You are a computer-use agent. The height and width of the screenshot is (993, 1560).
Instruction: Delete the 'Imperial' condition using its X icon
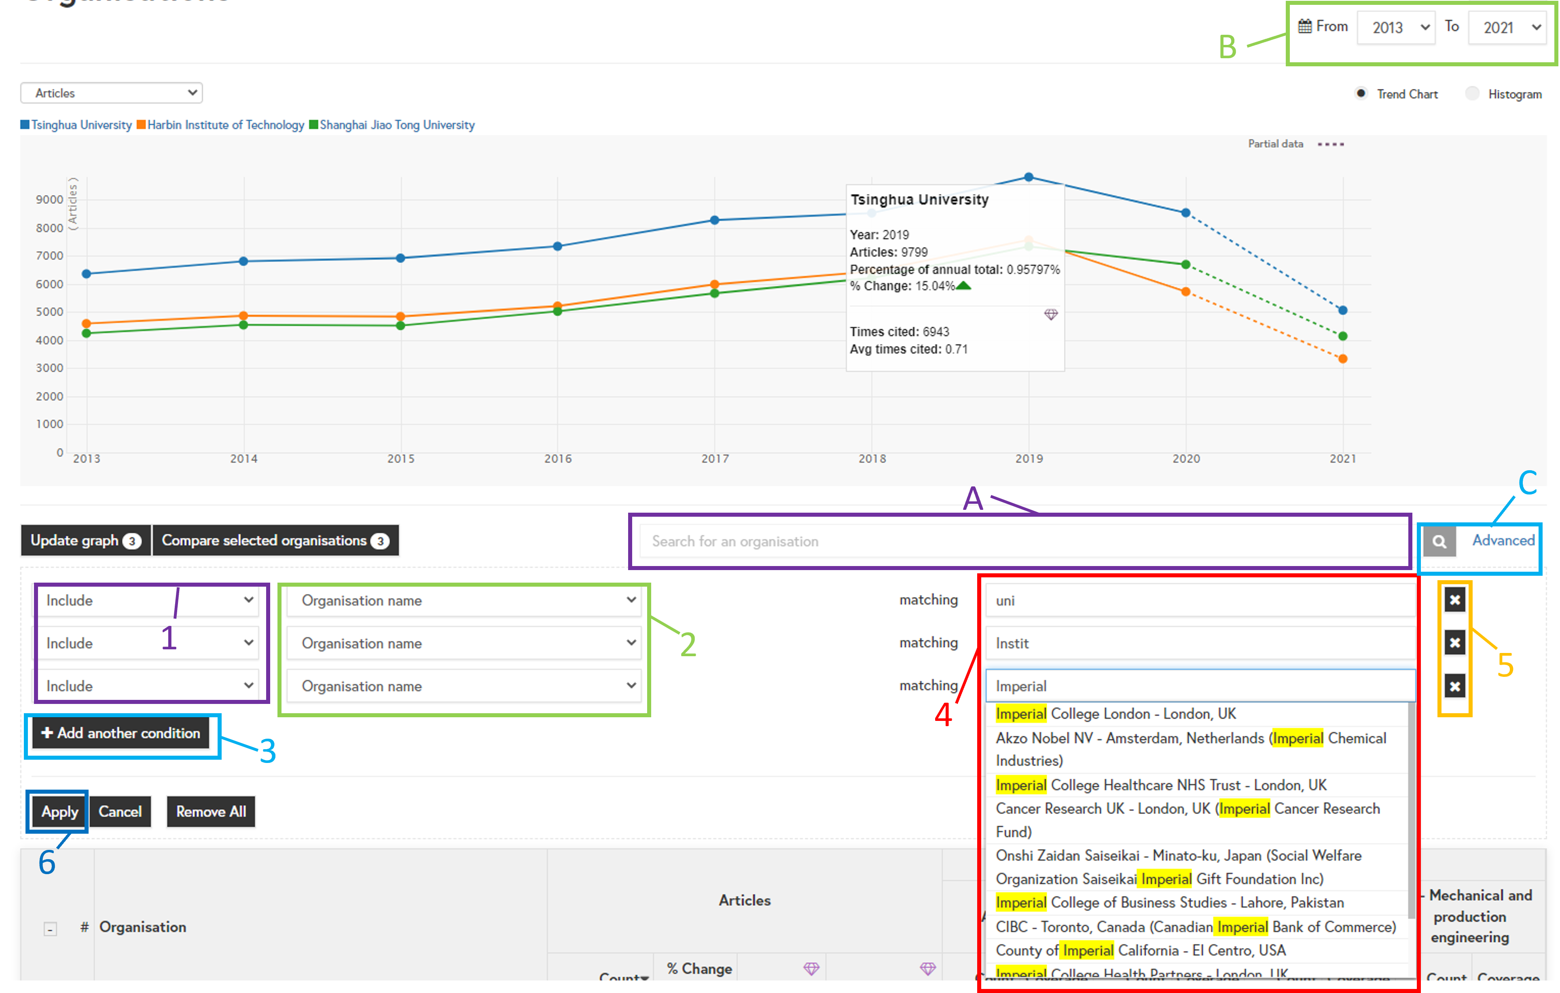click(x=1454, y=686)
